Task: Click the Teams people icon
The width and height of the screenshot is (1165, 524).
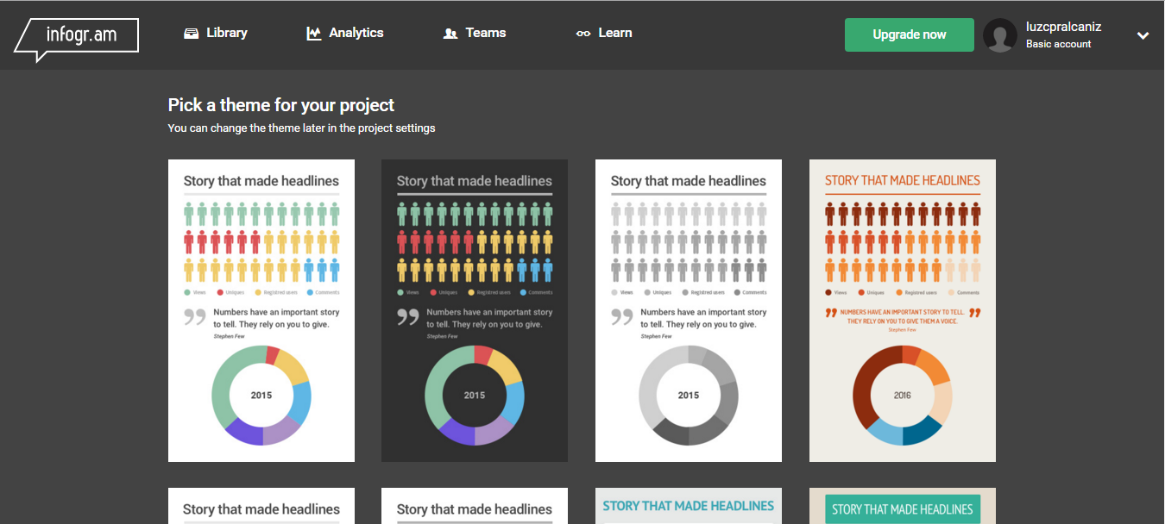Action: pos(450,34)
